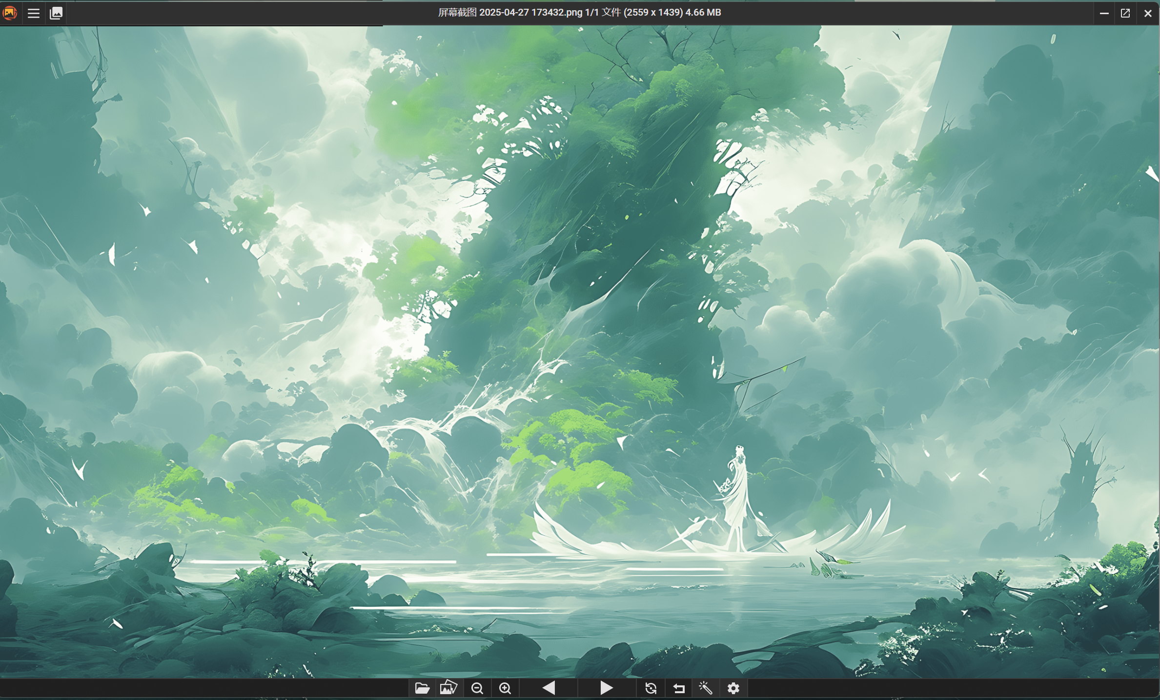Viewport: 1160px width, 700px height.
Task: Click the white standing figure in the image
Action: point(737,498)
